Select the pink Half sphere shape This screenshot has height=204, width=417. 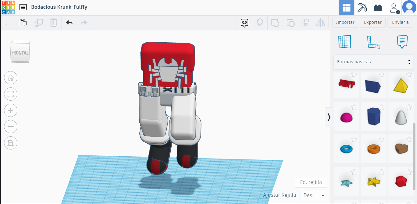tap(346, 117)
